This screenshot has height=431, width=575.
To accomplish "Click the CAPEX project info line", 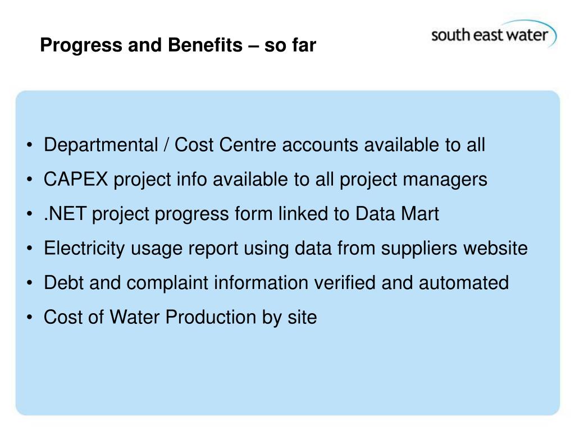I will tap(266, 180).
